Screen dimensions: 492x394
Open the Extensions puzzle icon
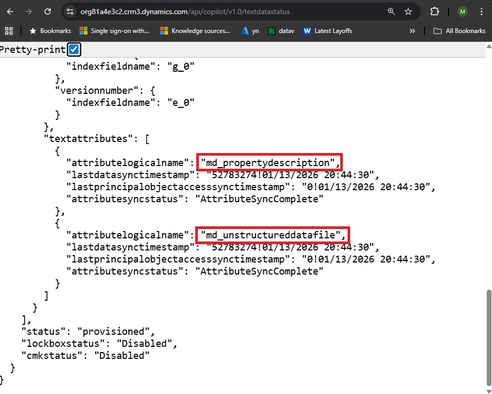[434, 12]
